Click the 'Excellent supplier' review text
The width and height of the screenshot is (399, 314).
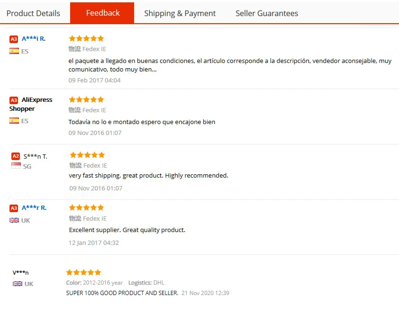point(127,230)
